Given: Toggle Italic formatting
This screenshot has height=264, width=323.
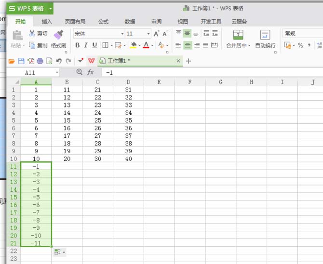Looking at the screenshot, I should tap(86, 45).
